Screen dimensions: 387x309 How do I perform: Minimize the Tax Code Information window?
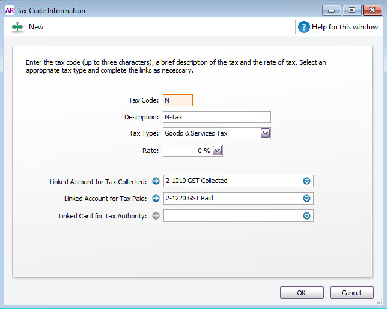pos(332,11)
